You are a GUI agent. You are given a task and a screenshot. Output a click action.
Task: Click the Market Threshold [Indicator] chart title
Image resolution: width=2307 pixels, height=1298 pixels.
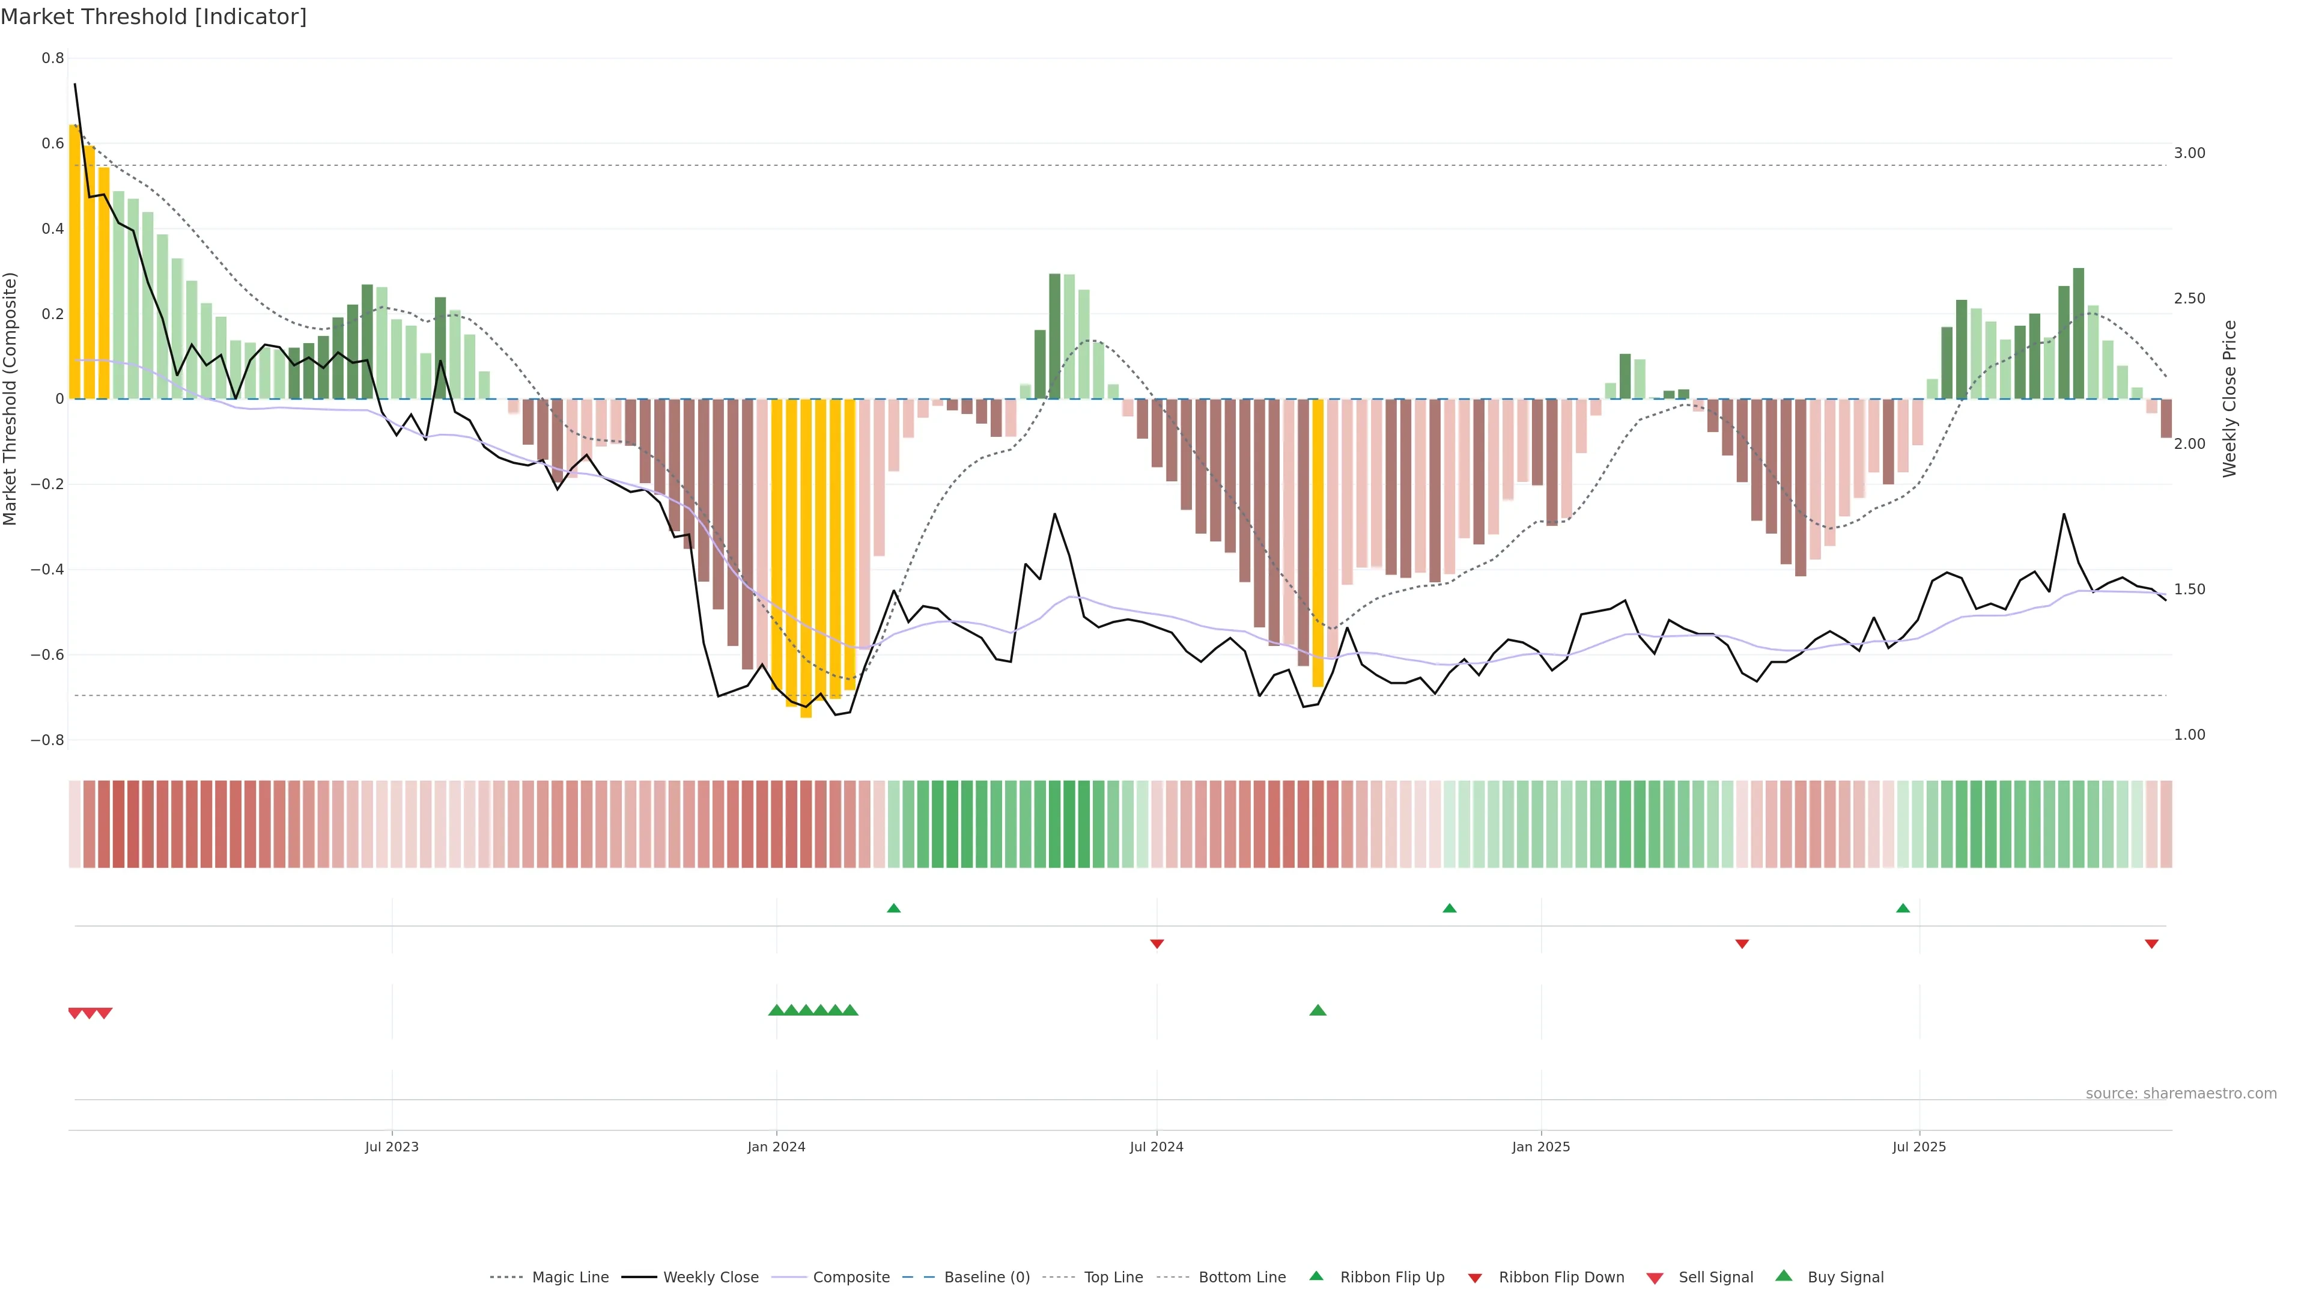[x=153, y=17]
